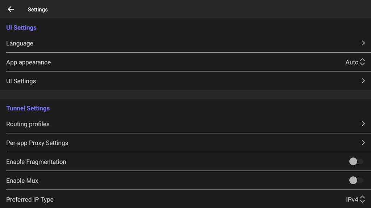Viewport: 371px width, 208px height.
Task: Click the Per-app Proxy Settings chevron
Action: point(363,143)
